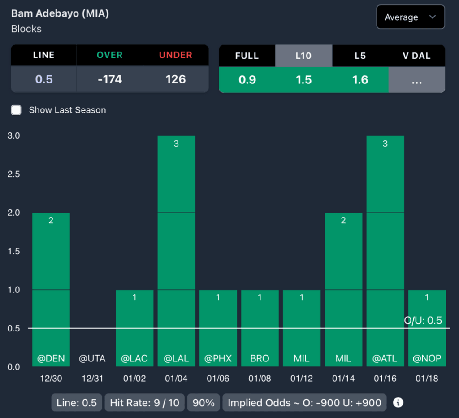Enable the Show Last Season checkbox

click(16, 110)
